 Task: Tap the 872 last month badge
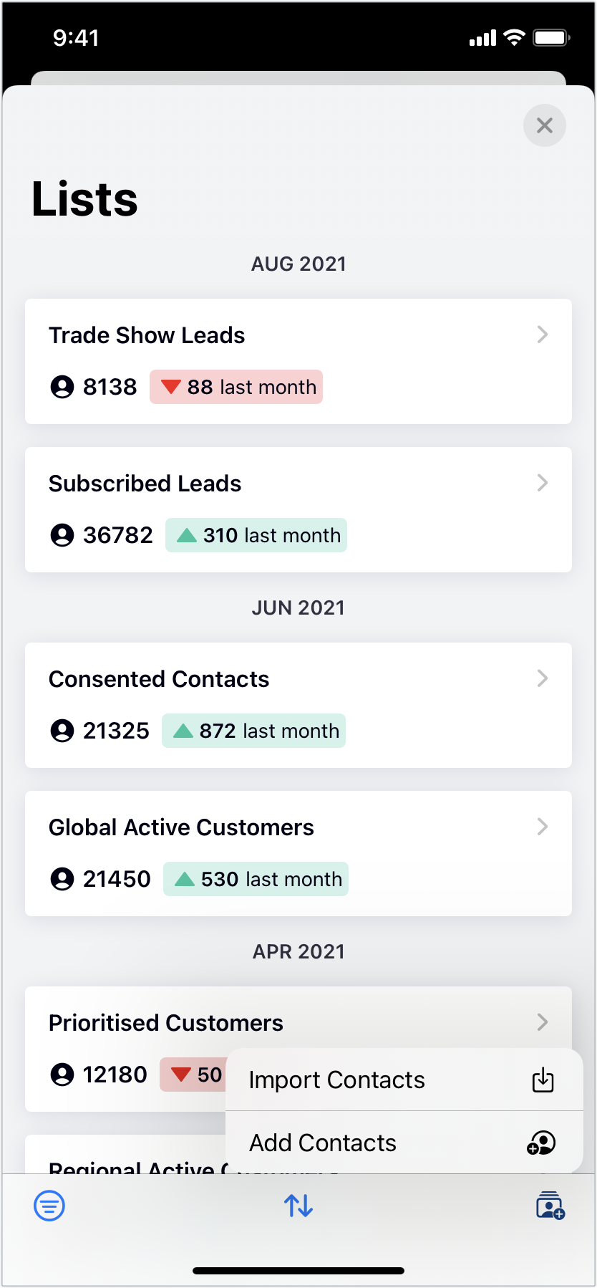coord(253,731)
